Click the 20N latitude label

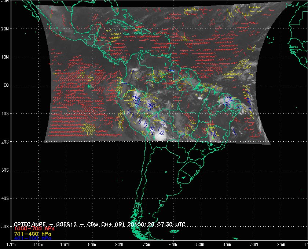tap(5, 29)
